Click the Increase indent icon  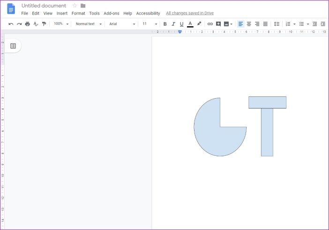pyautogui.click(x=323, y=24)
